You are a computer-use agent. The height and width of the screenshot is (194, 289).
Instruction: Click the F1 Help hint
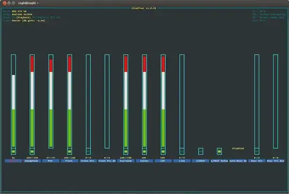pos(259,11)
